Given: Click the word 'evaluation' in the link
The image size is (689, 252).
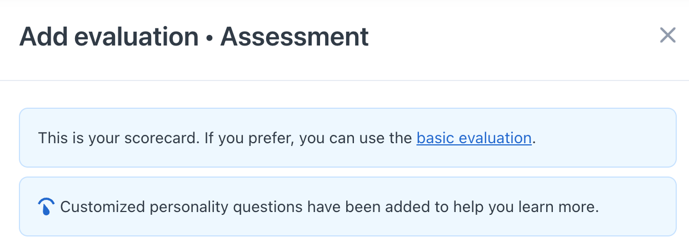Looking at the screenshot, I should coord(493,138).
